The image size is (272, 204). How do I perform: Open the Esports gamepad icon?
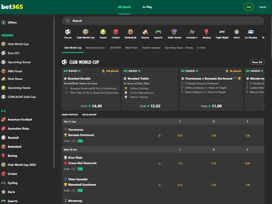[x=158, y=32]
